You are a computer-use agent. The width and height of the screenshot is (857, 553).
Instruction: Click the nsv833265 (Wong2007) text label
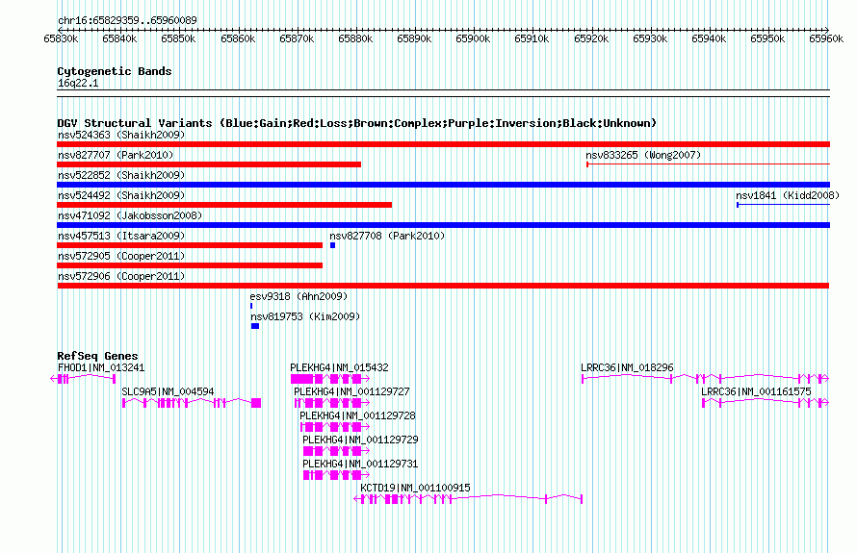[643, 155]
